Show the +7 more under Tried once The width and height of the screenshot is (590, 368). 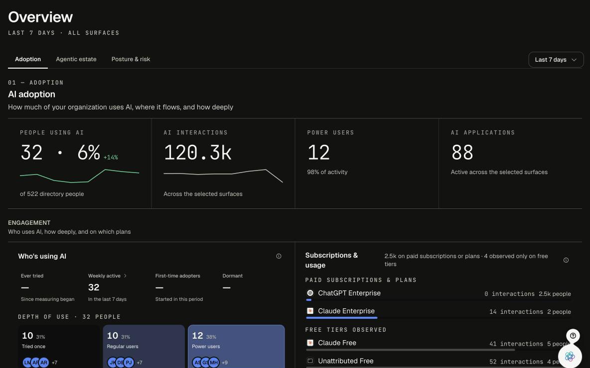tap(54, 363)
